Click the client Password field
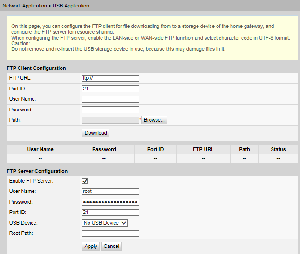 [x=110, y=110]
